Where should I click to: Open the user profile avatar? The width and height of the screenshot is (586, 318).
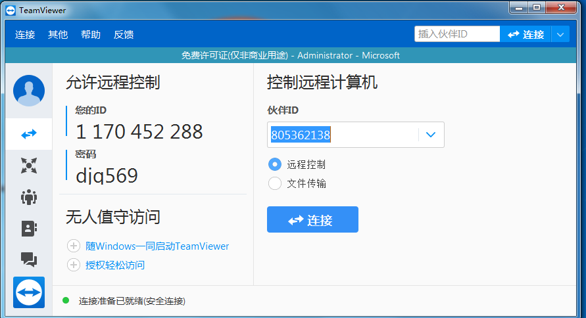click(29, 91)
